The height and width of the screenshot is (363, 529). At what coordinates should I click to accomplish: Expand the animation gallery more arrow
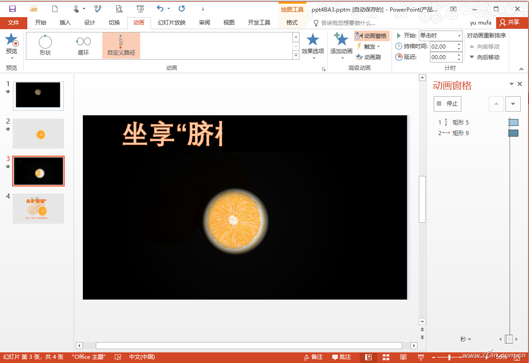click(296, 56)
